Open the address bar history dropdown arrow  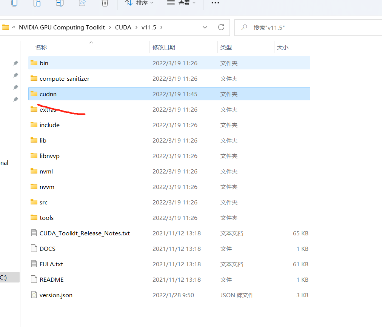tap(205, 27)
